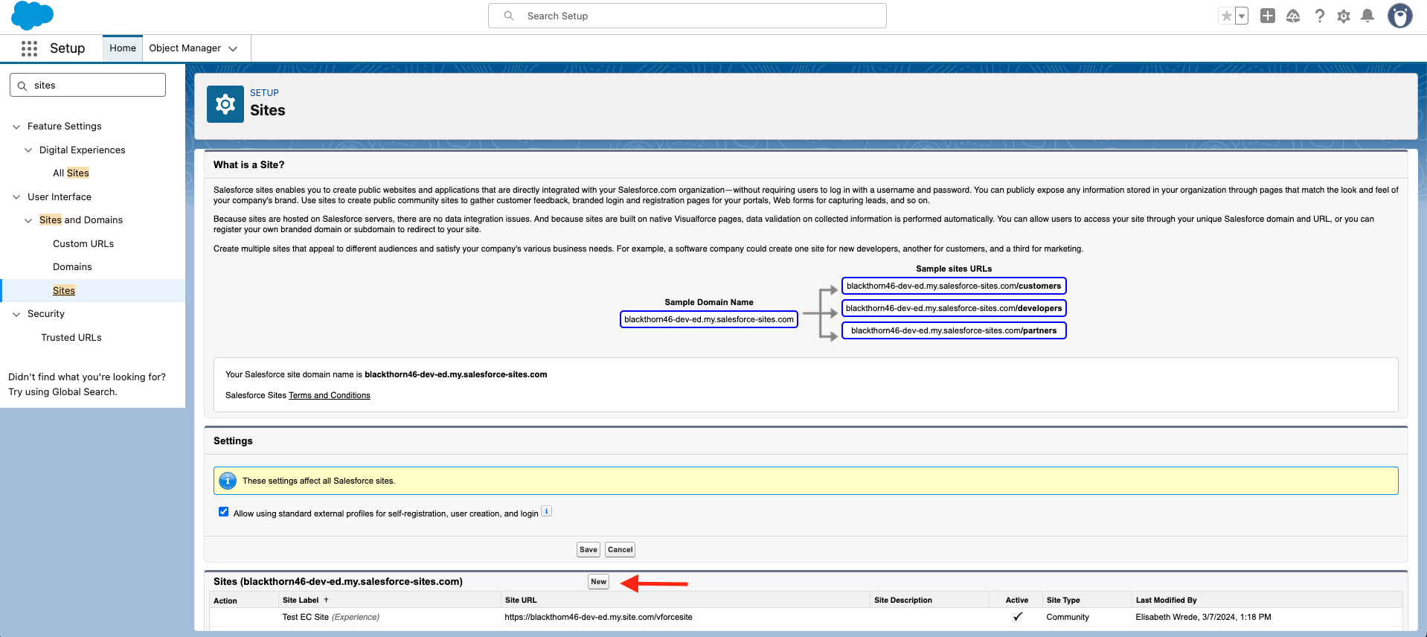
Task: Open the Terms and Conditions link
Action: 329,395
